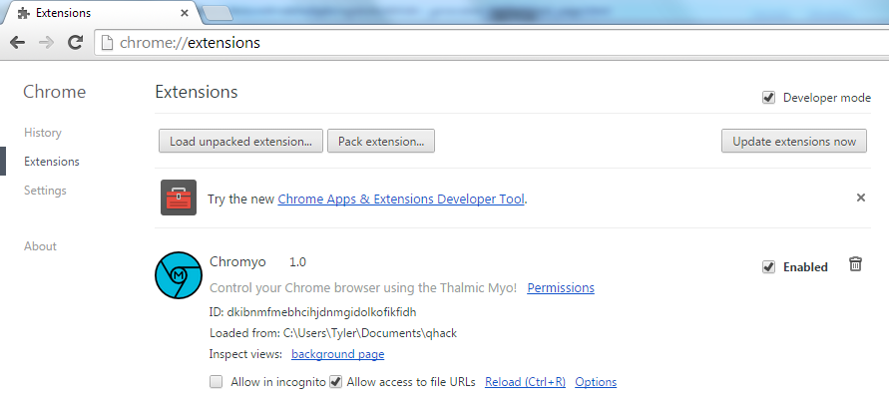Click the forward navigation arrow

(47, 43)
